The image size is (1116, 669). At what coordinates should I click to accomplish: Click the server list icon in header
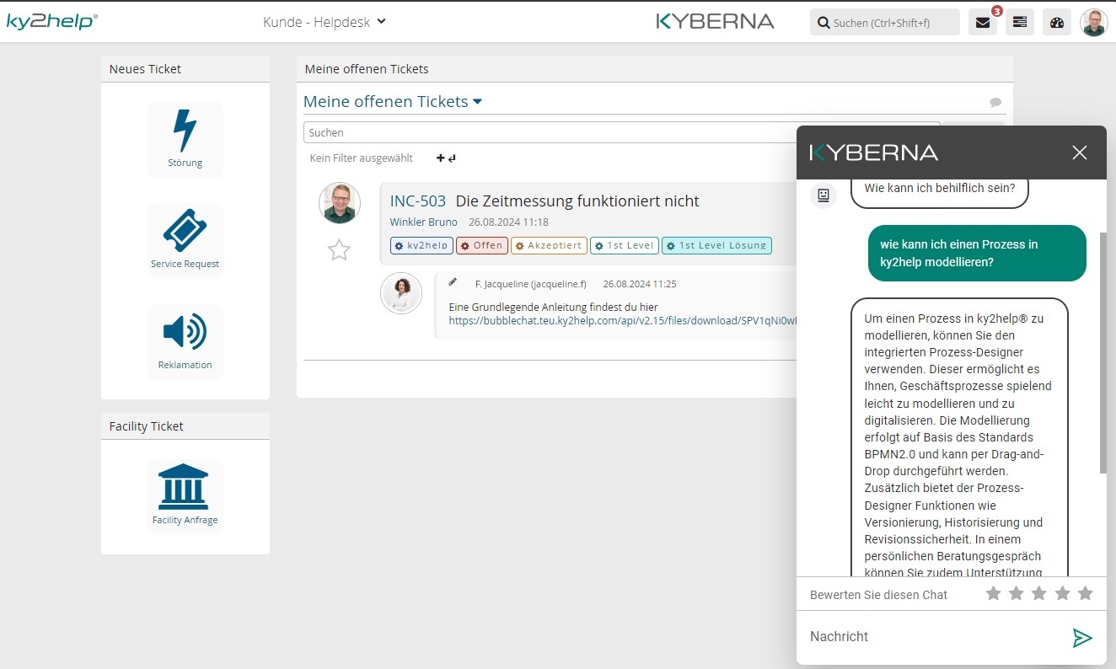pos(1020,23)
